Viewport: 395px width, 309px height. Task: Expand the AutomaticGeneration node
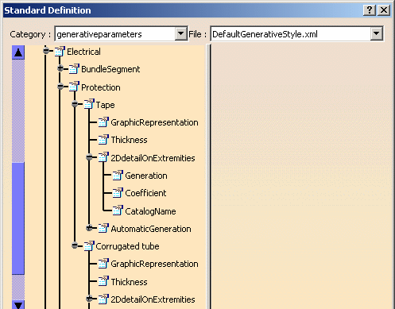point(89,228)
